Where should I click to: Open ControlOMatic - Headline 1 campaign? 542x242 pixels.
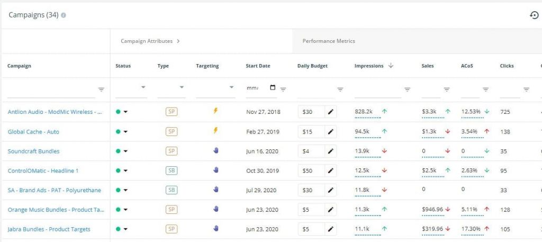point(43,171)
